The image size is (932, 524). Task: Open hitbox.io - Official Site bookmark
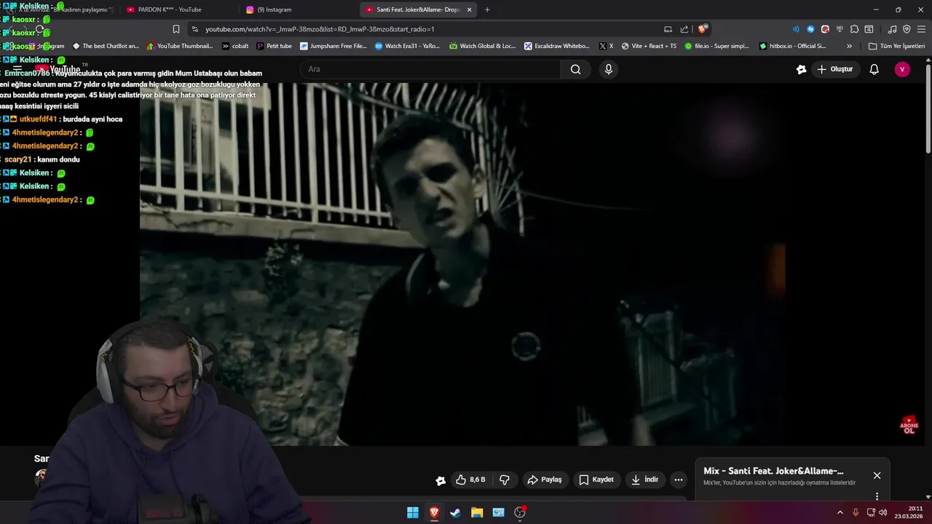[792, 46]
